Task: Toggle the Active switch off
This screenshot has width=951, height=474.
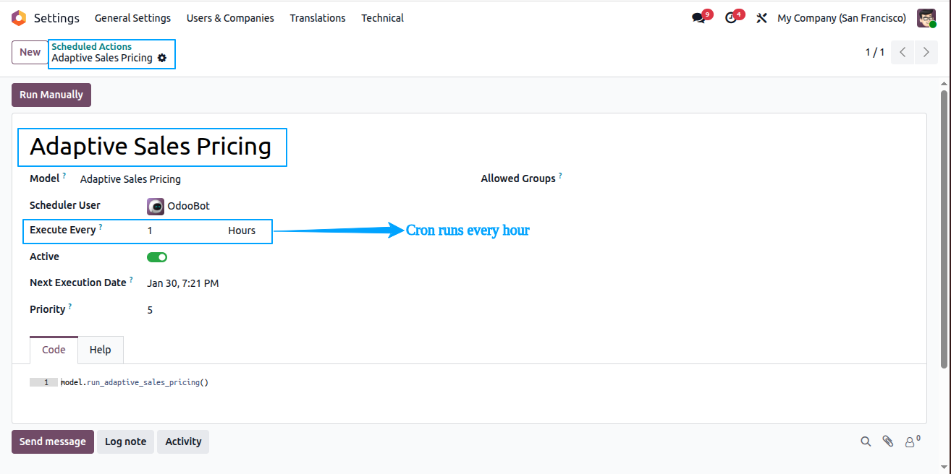Action: [157, 257]
